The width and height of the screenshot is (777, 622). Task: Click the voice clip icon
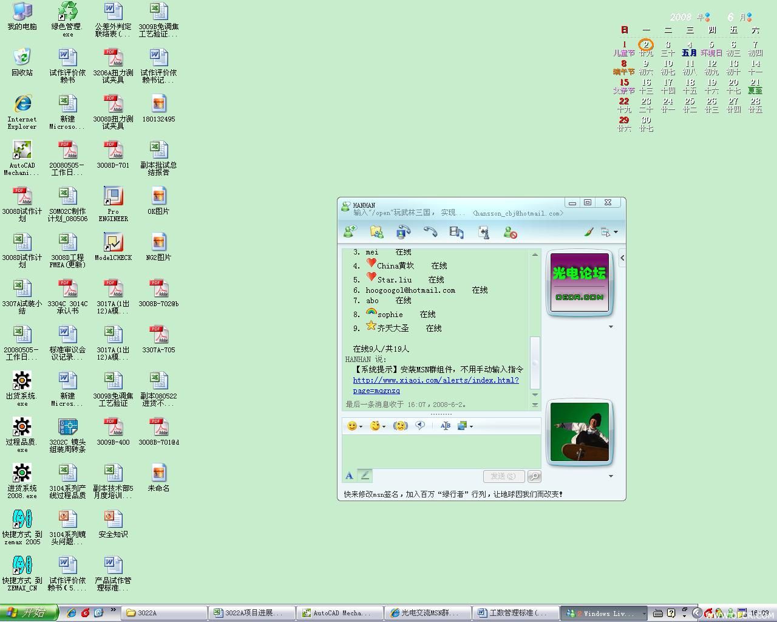pos(420,426)
